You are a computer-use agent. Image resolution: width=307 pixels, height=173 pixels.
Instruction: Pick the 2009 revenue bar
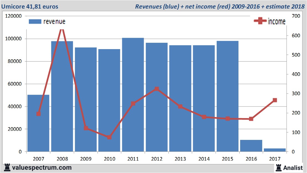pos(86,100)
